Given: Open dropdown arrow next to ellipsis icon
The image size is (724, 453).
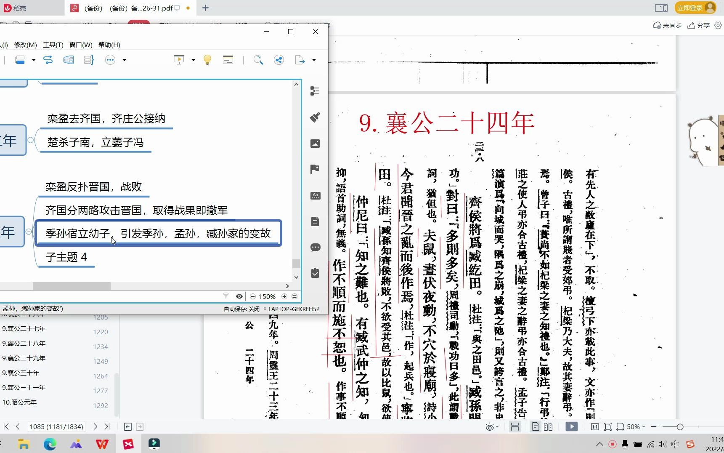Looking at the screenshot, I should coord(124,60).
